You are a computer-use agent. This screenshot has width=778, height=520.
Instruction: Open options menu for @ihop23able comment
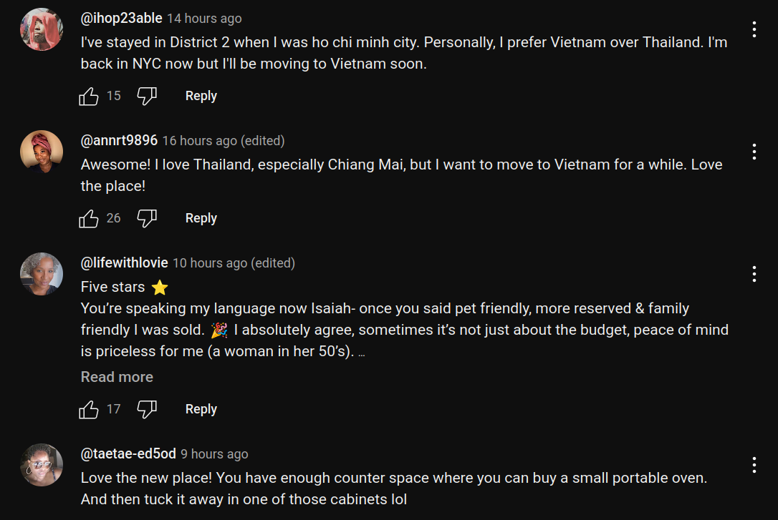pyautogui.click(x=754, y=29)
